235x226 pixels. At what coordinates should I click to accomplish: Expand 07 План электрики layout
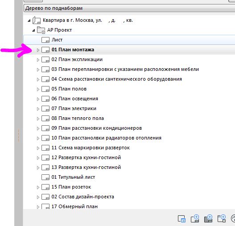click(x=38, y=109)
